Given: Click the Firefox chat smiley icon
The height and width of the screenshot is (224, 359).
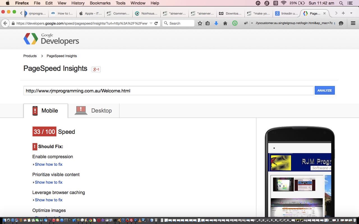Looking at the screenshot, I should pos(341,23).
